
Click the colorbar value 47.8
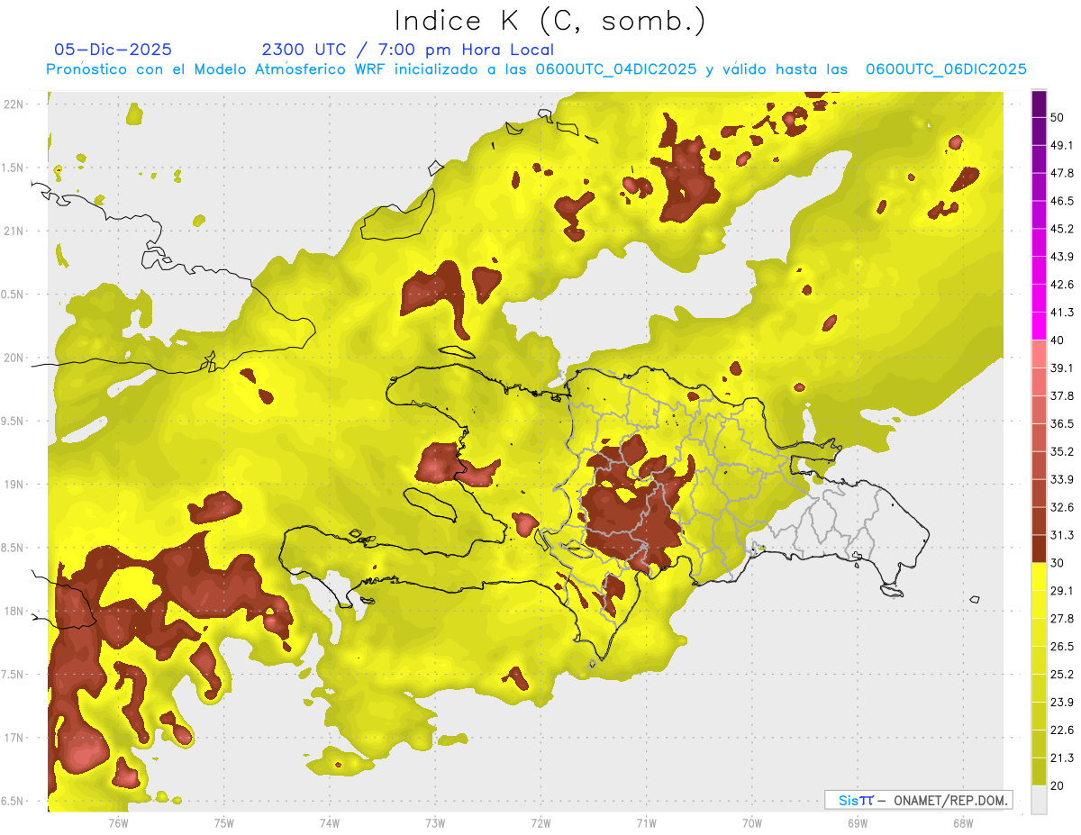[x=1061, y=173]
